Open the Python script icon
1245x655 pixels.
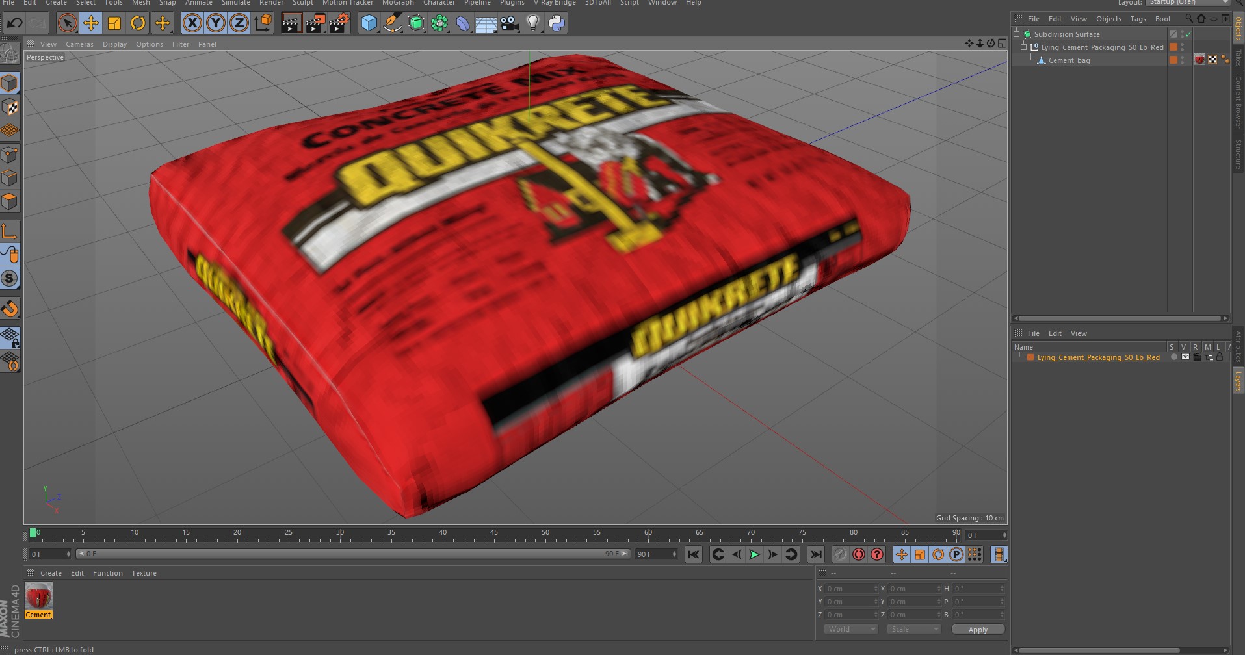pyautogui.click(x=557, y=23)
